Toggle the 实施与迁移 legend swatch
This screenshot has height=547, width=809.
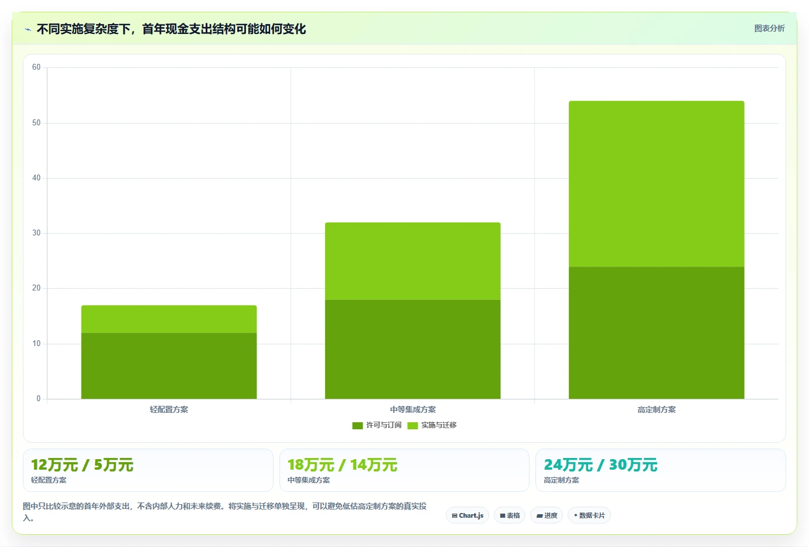[412, 426]
